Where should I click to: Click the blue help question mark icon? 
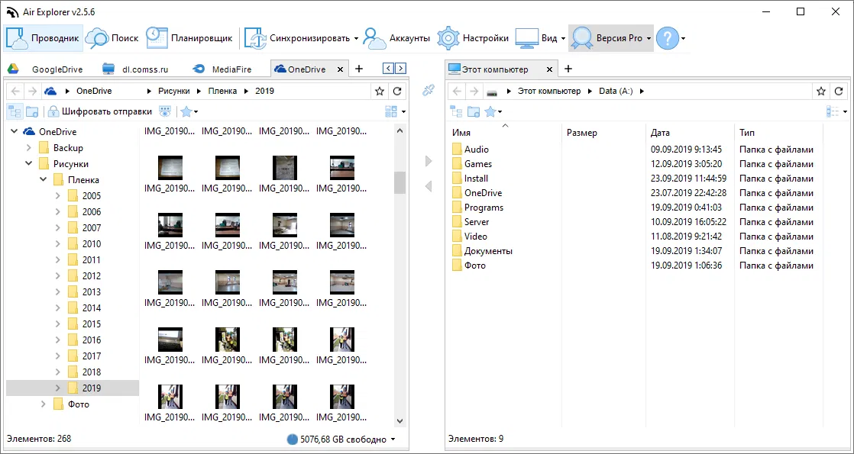click(667, 38)
